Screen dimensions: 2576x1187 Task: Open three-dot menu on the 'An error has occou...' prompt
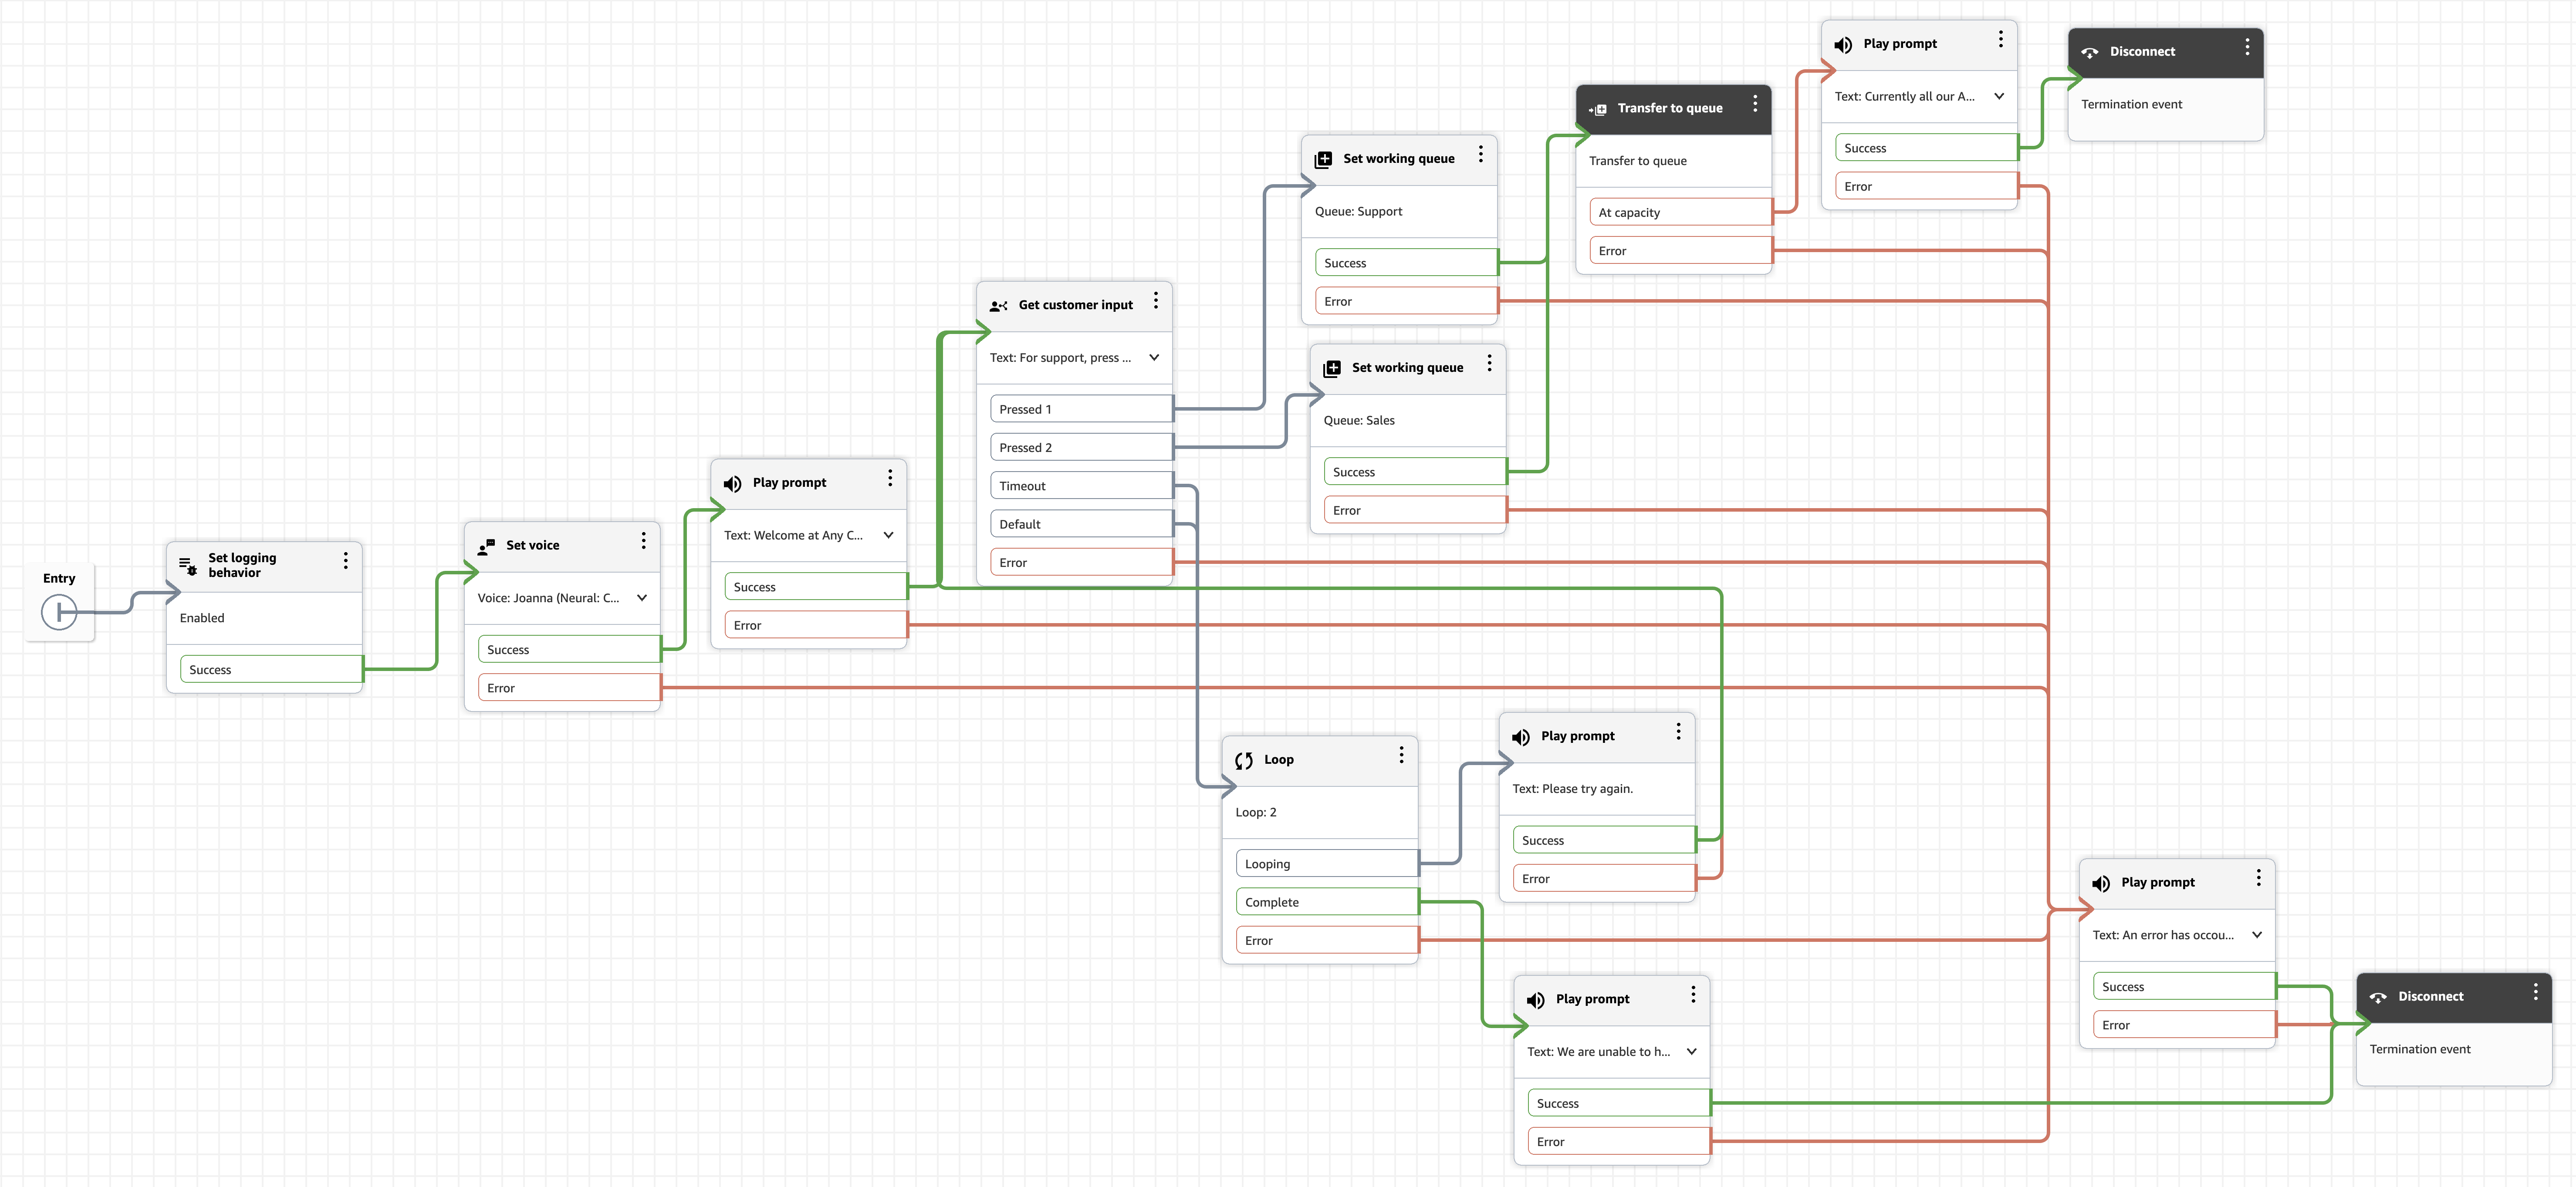pos(2259,878)
